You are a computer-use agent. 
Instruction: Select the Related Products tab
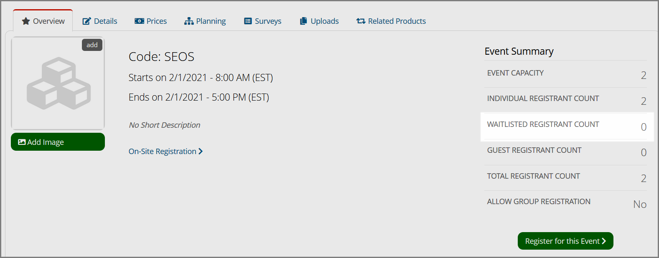click(391, 21)
